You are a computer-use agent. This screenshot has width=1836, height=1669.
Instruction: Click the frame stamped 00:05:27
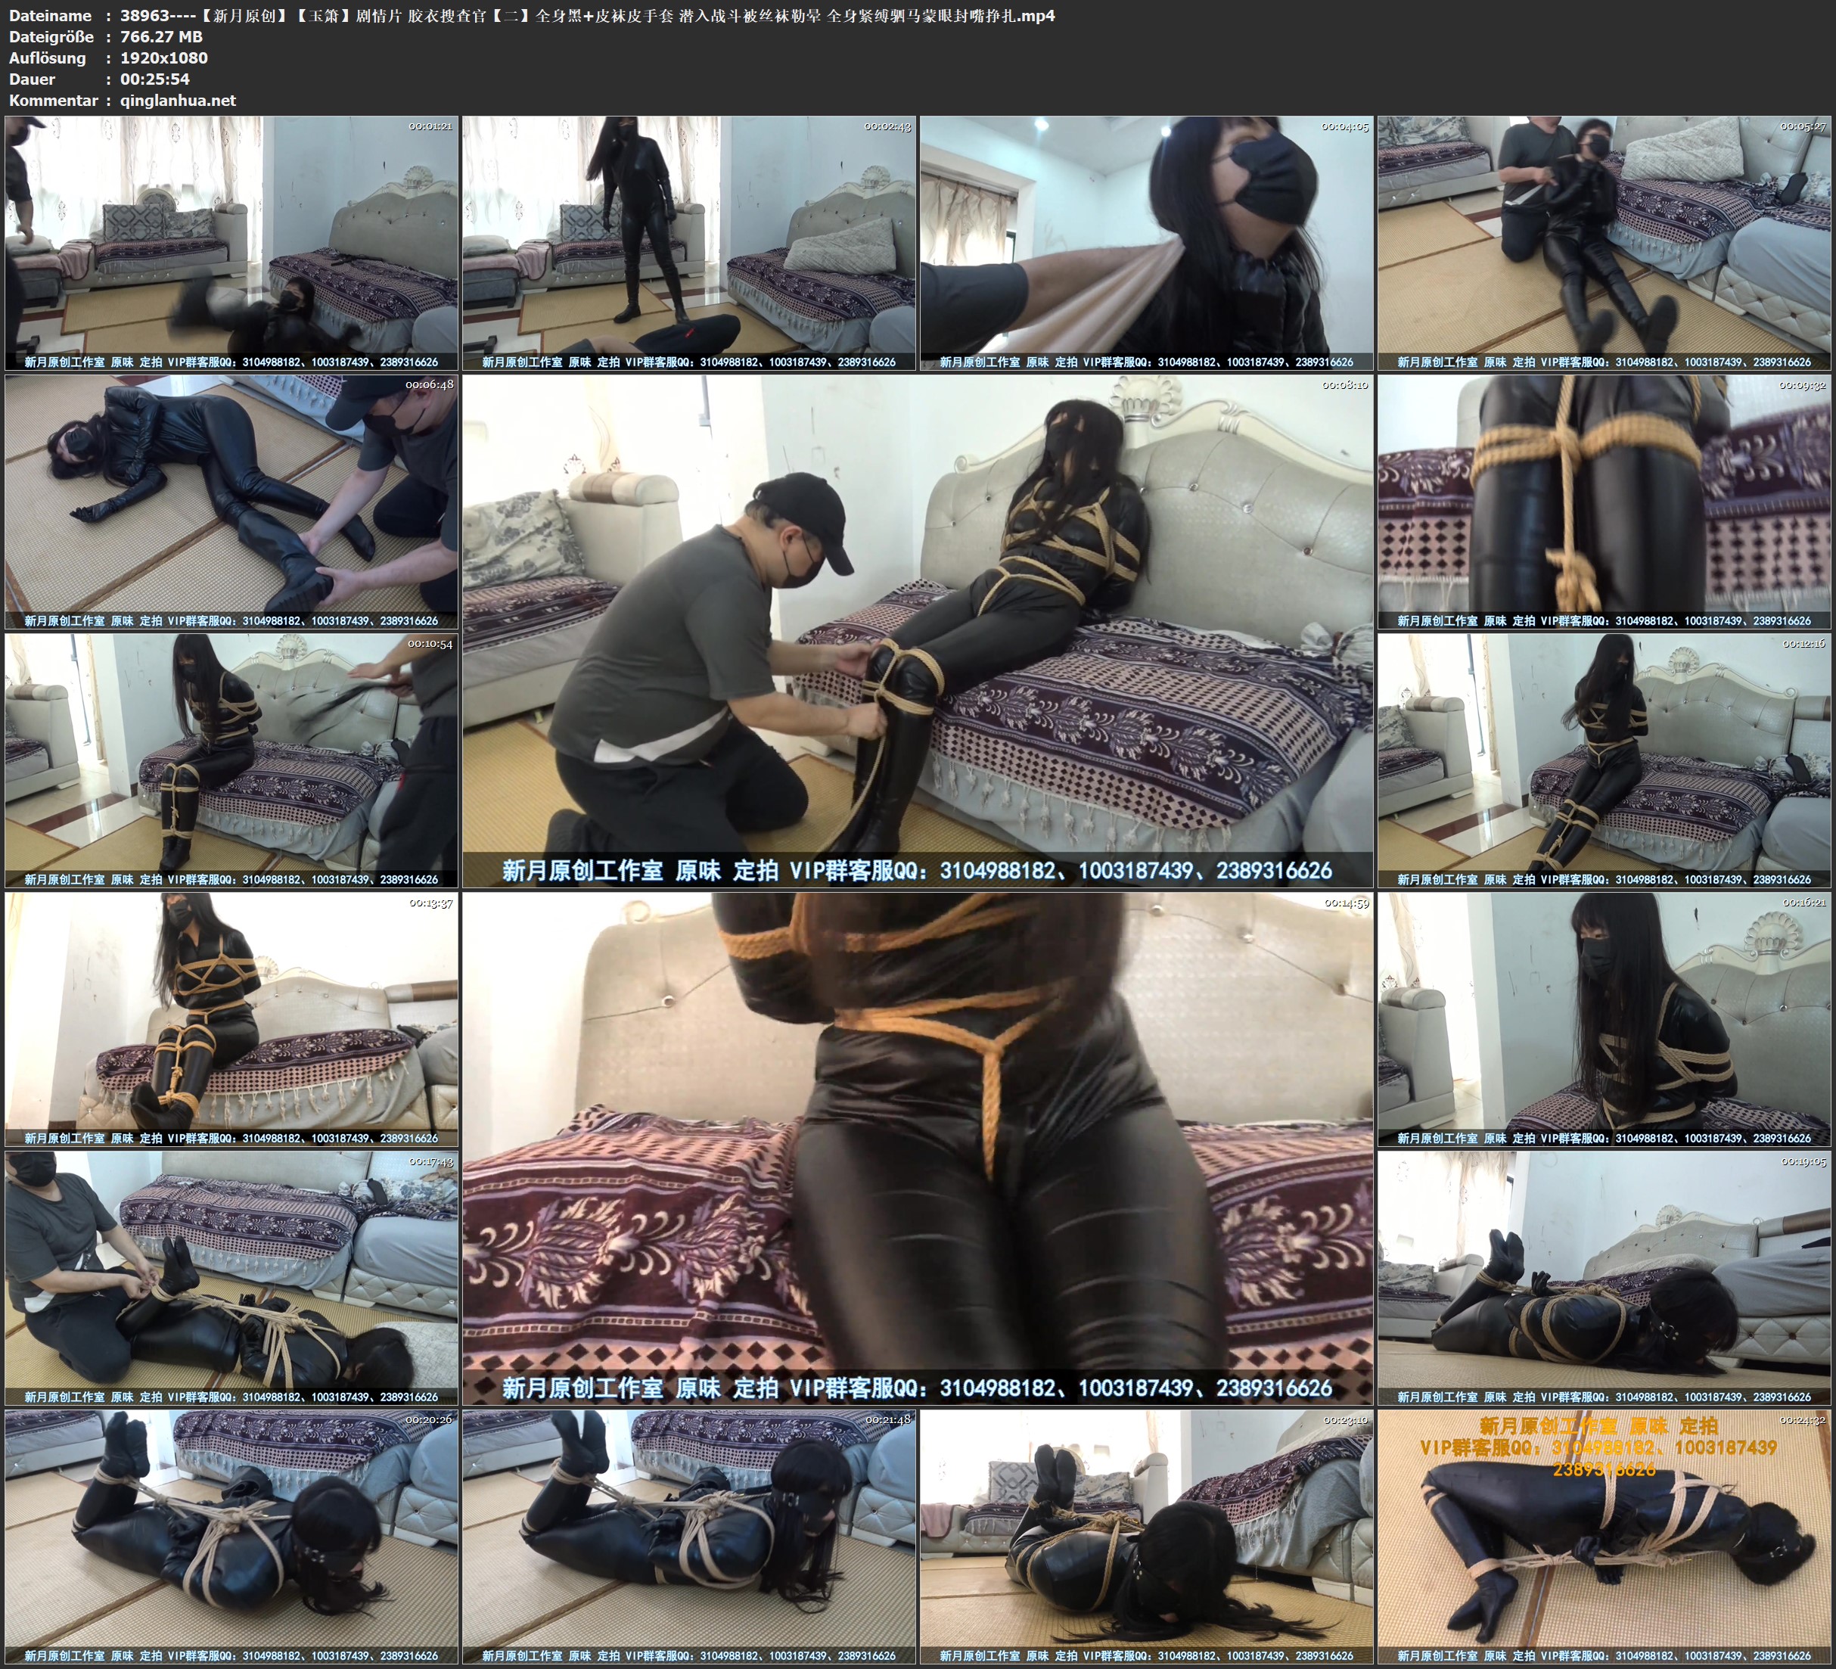1604,244
